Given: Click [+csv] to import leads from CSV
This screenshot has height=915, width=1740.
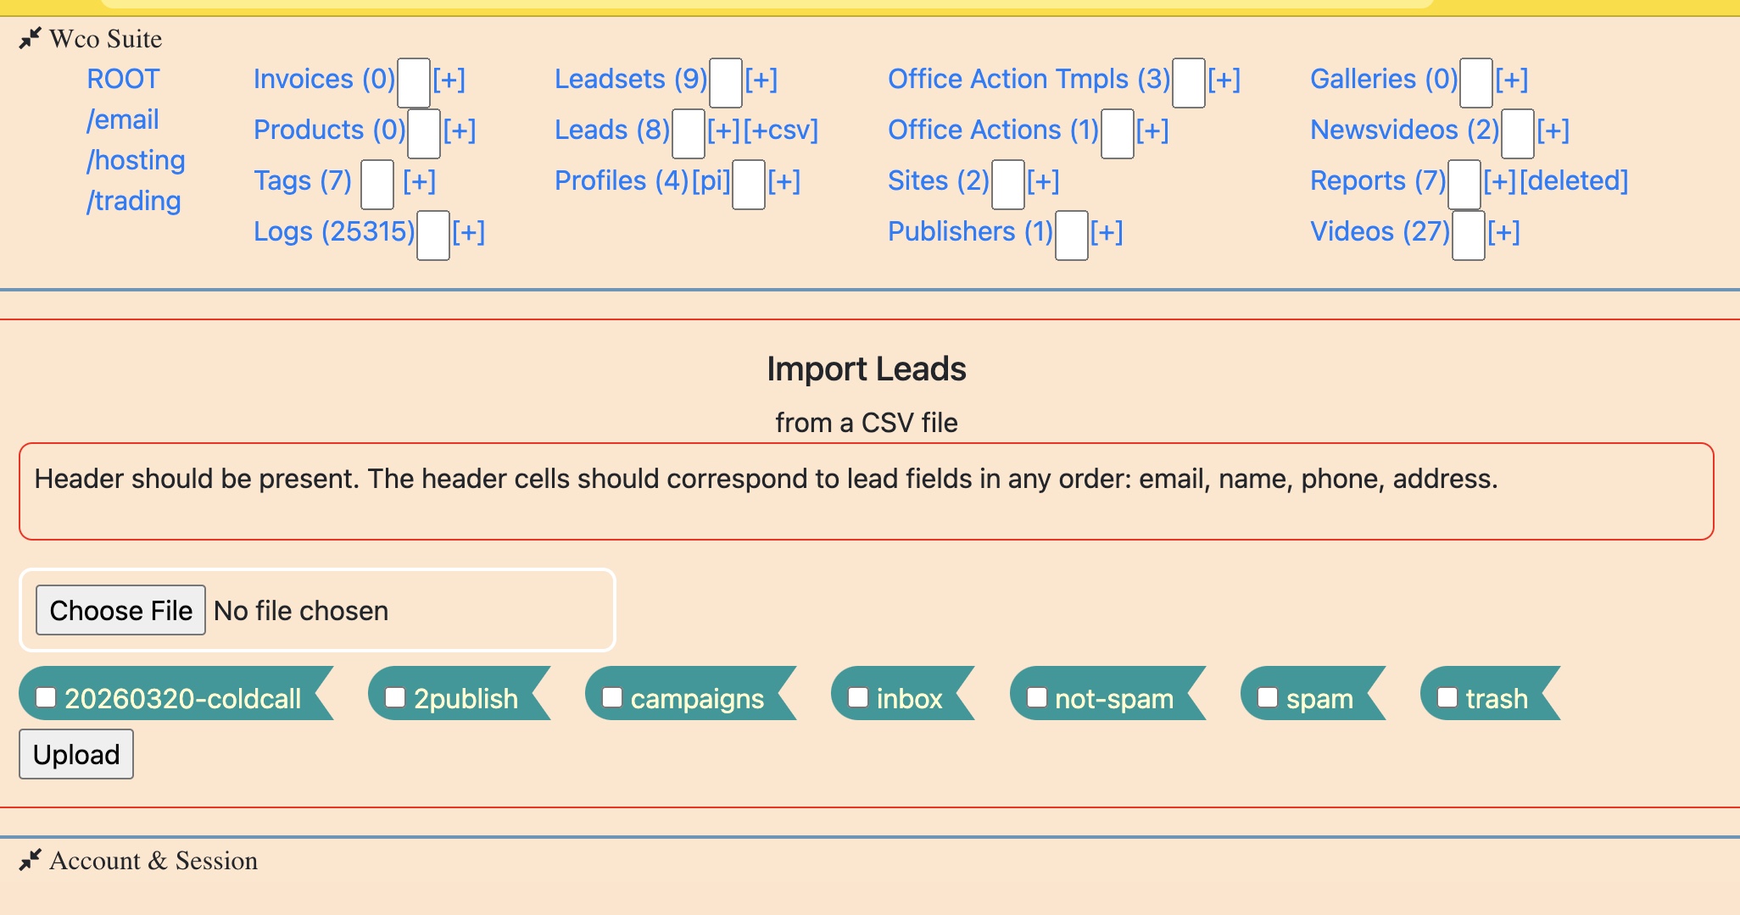Looking at the screenshot, I should click(x=775, y=129).
